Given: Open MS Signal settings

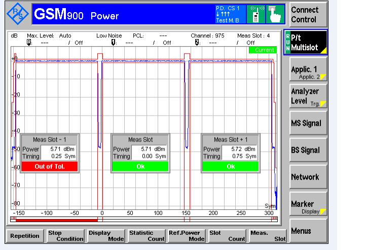Looking at the screenshot, I should 308,123.
